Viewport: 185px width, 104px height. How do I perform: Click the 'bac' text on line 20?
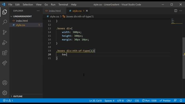point(64,55)
